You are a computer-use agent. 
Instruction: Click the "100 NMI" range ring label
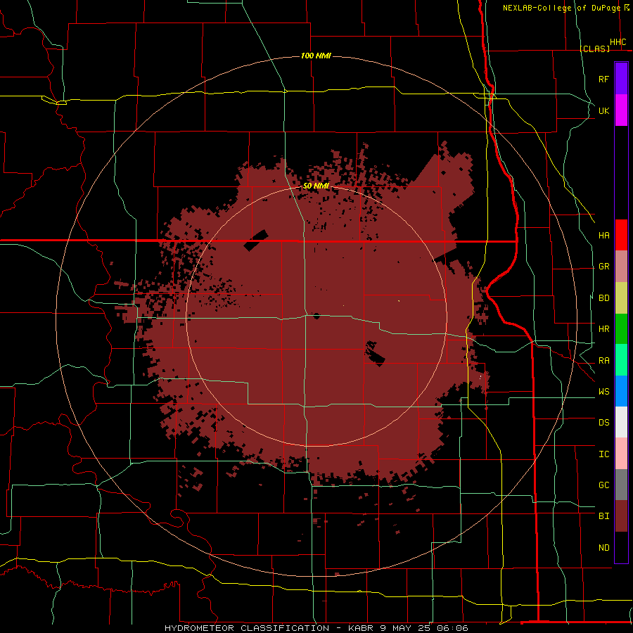pyautogui.click(x=316, y=56)
